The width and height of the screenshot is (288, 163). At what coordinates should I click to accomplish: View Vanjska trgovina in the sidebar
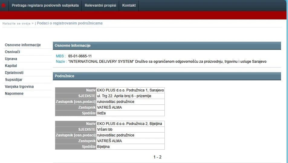[19, 87]
